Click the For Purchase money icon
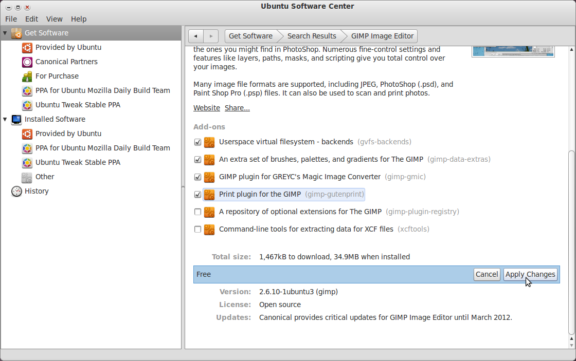 click(27, 77)
